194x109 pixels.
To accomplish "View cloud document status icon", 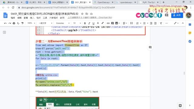I will [91, 14].
